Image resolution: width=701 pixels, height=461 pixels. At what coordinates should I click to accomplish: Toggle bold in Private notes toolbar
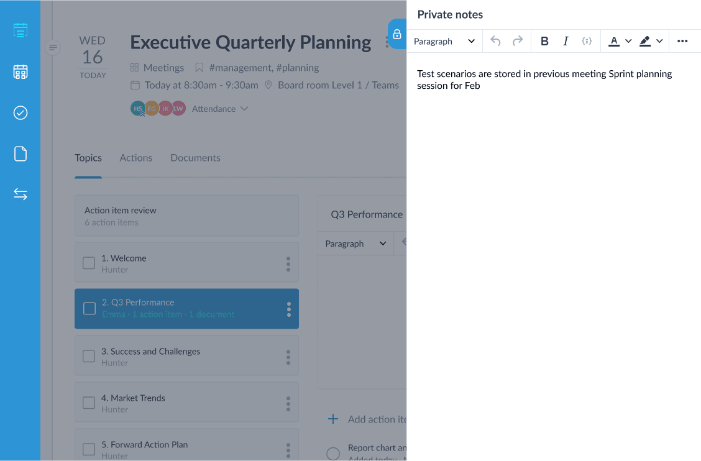coord(544,41)
